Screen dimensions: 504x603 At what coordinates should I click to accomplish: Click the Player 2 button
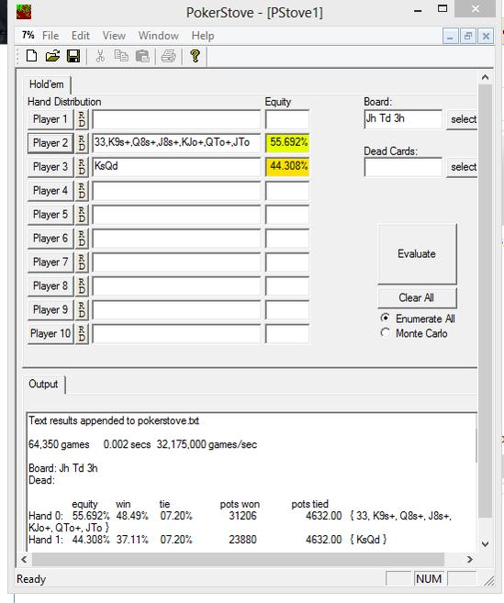(50, 143)
